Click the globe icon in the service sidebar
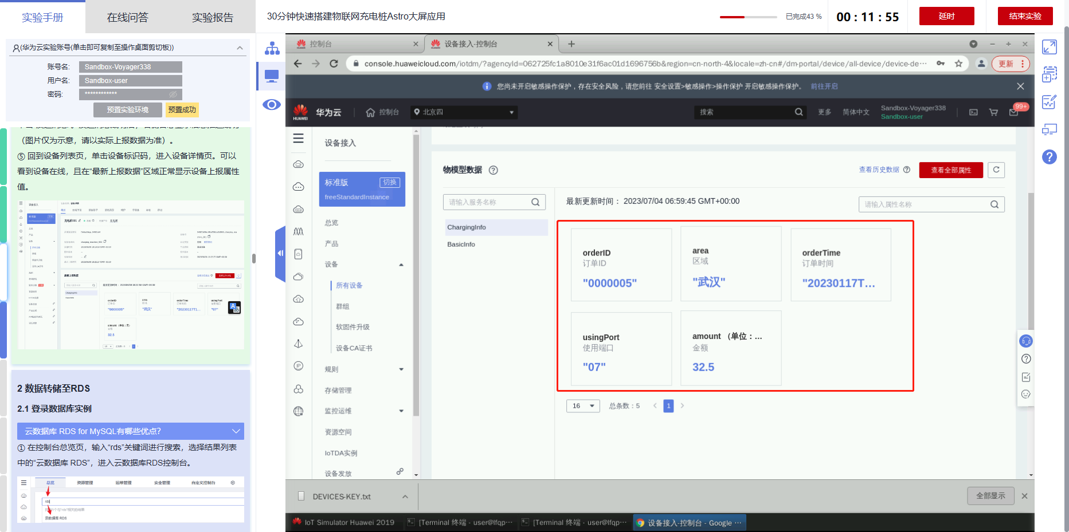 click(x=299, y=411)
